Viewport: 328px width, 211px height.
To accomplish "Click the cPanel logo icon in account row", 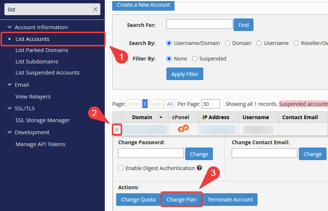I will 183,129.
